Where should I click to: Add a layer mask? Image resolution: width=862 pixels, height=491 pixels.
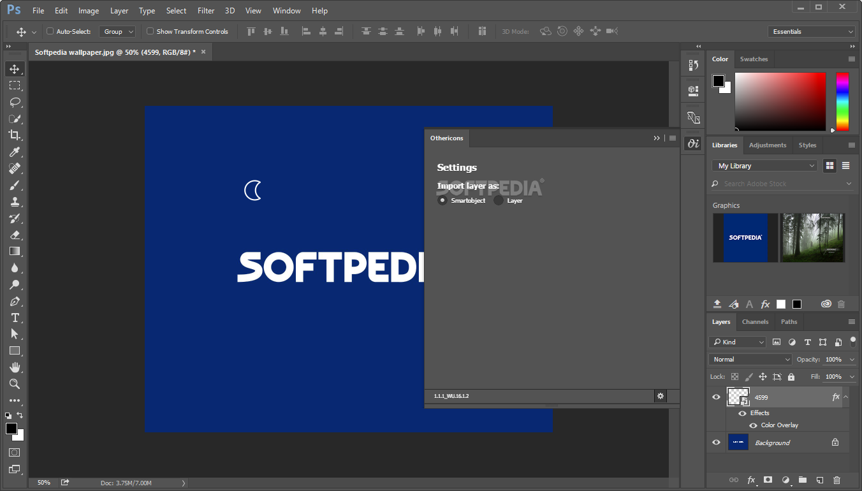[x=768, y=480]
